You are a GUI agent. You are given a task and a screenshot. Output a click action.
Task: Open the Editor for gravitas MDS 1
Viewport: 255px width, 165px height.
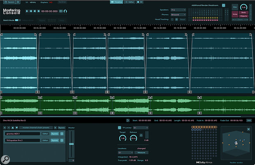click(x=45, y=134)
